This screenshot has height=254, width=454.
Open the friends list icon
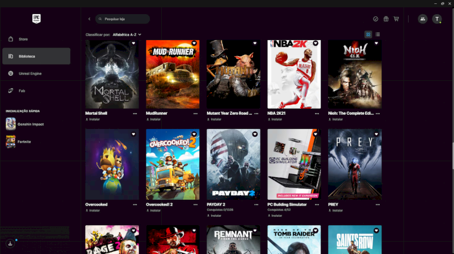(x=423, y=19)
